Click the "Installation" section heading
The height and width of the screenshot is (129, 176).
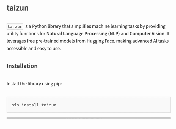[22, 66]
